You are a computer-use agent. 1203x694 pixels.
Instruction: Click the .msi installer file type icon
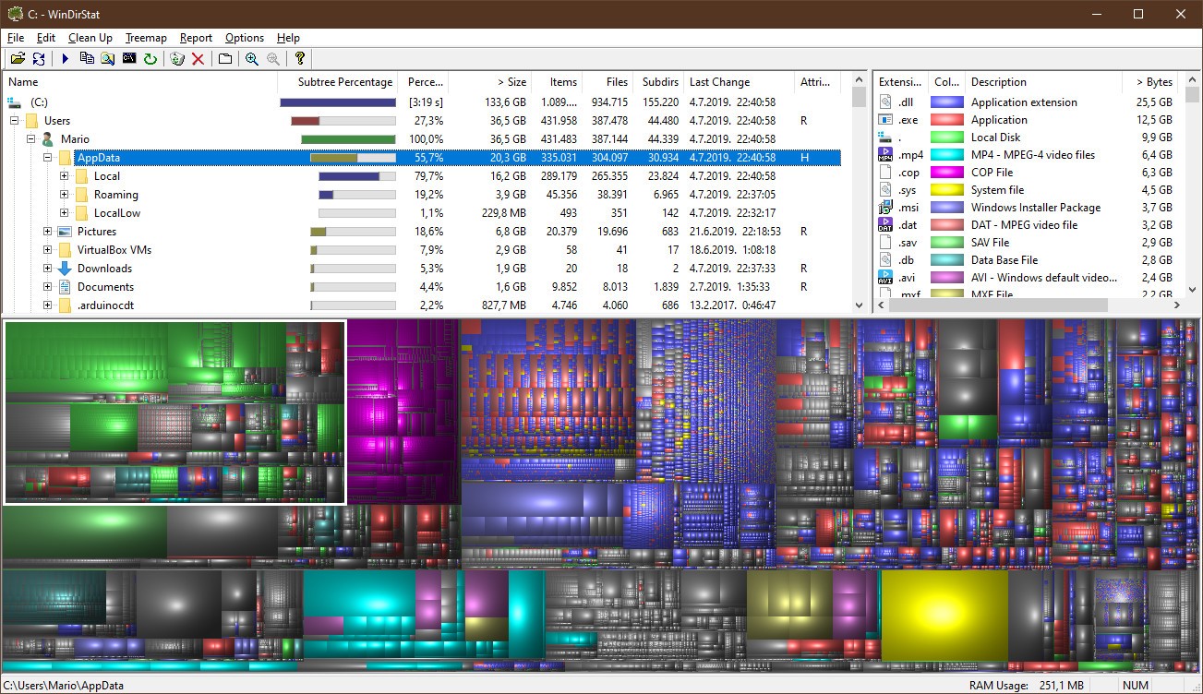click(885, 208)
